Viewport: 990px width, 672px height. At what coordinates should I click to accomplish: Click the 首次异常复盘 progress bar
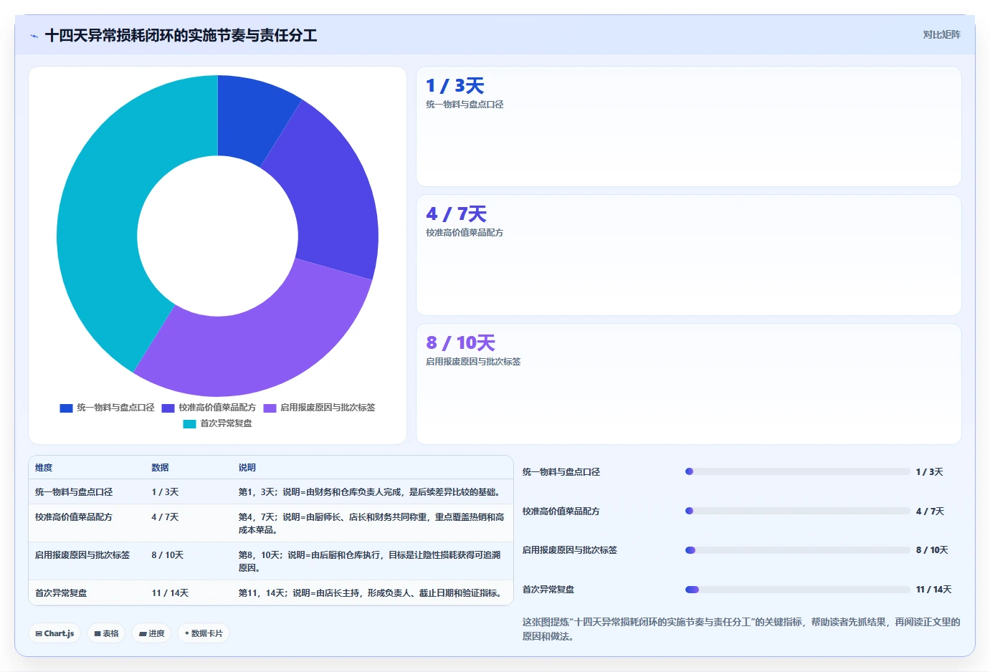pyautogui.click(x=798, y=590)
